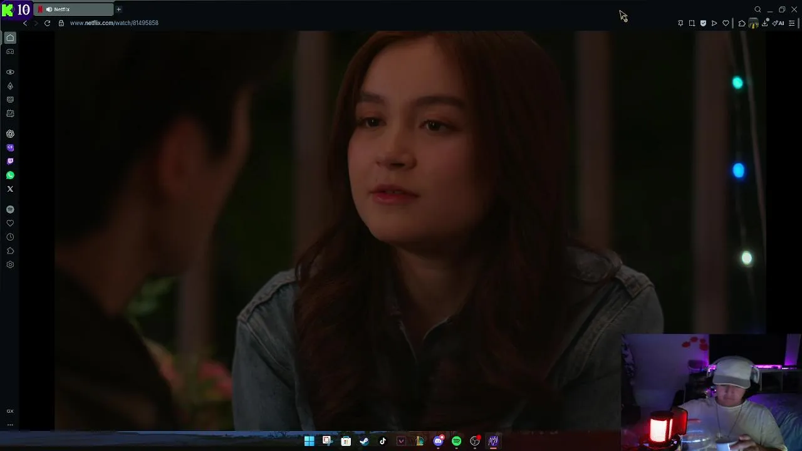Open OBS Studio from the taskbar
The image size is (802, 451).
pyautogui.click(x=475, y=441)
